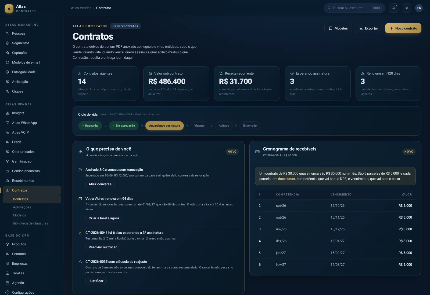Image resolution: width=430 pixels, height=295 pixels.
Task: Click the fev/27 competência cell
Action: pyautogui.click(x=281, y=265)
